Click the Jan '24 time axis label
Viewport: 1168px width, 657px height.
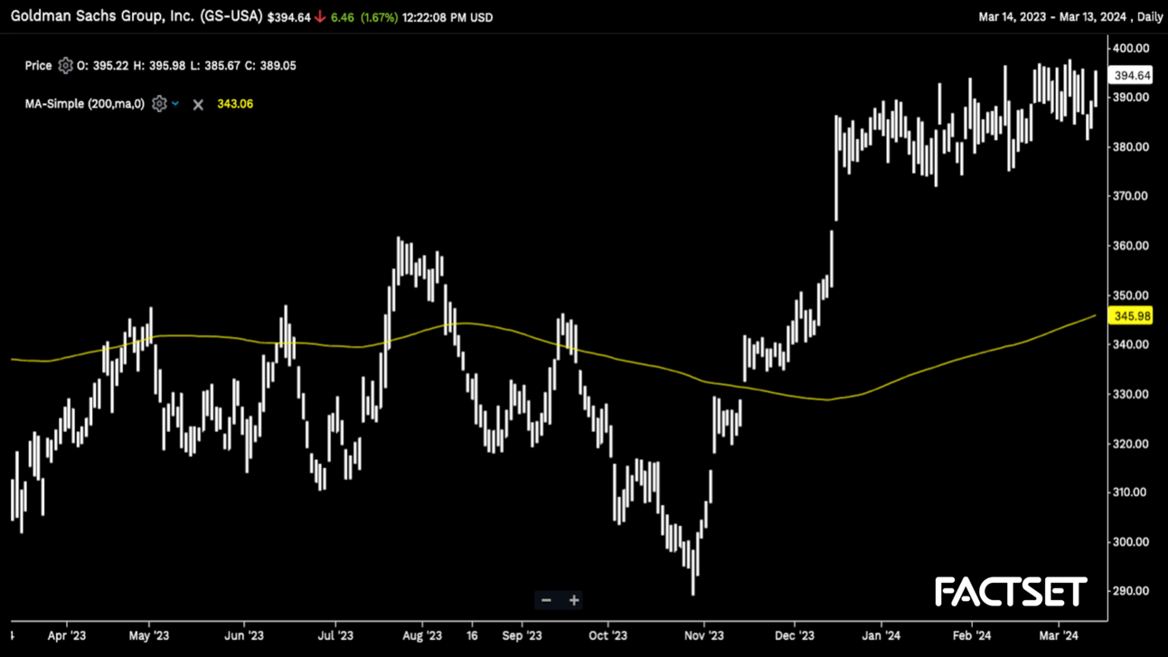point(881,635)
